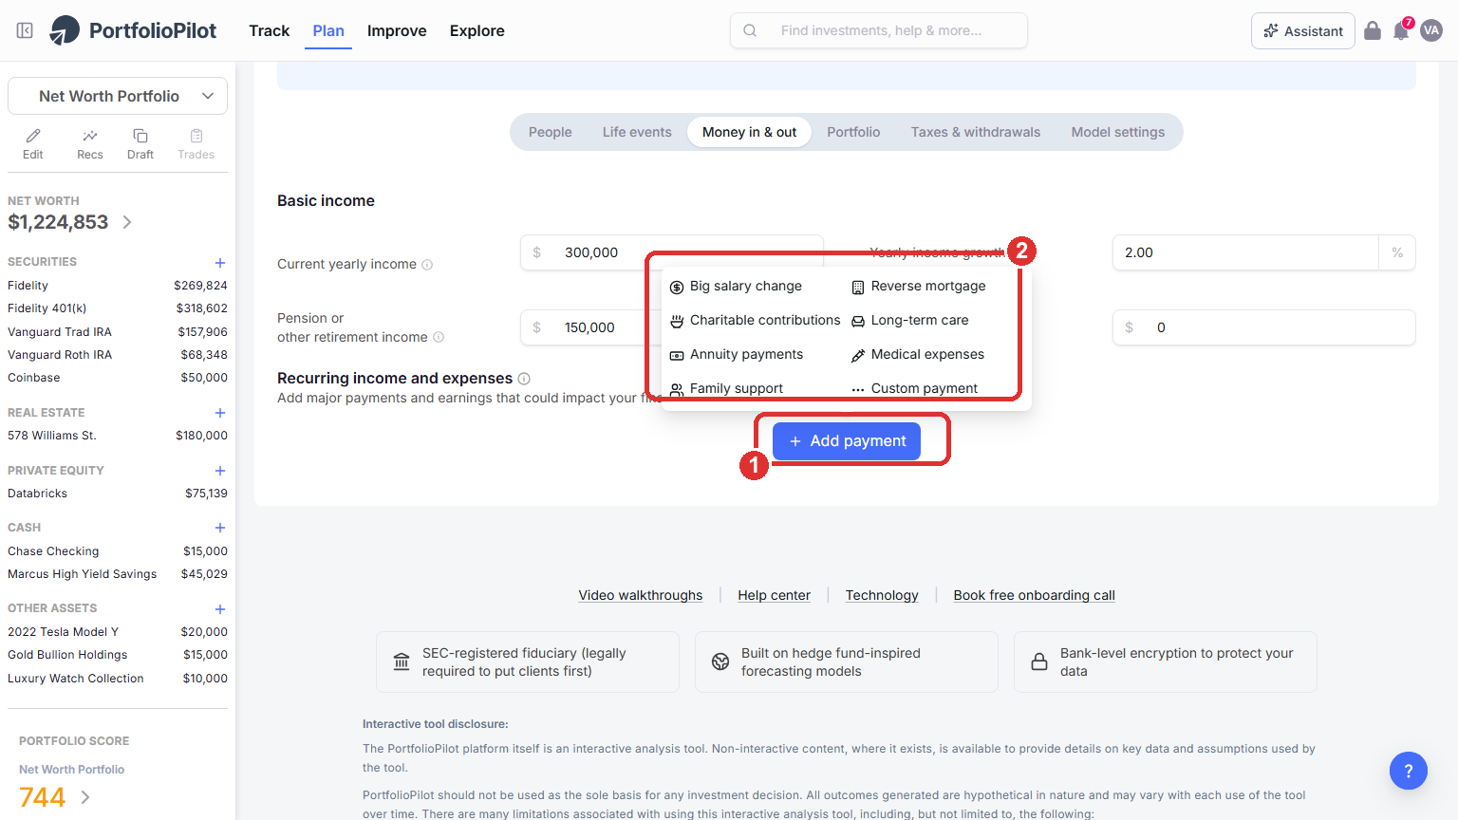Select Annuity payments option
The image size is (1458, 820).
(x=736, y=355)
